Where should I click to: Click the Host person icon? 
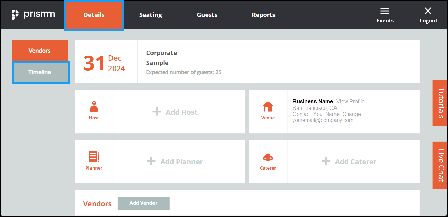[94, 106]
